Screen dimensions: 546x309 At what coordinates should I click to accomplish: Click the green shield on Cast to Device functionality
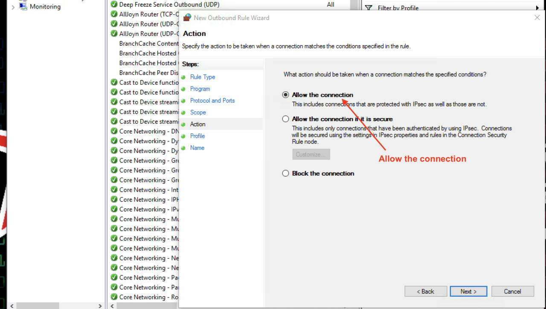click(x=114, y=82)
